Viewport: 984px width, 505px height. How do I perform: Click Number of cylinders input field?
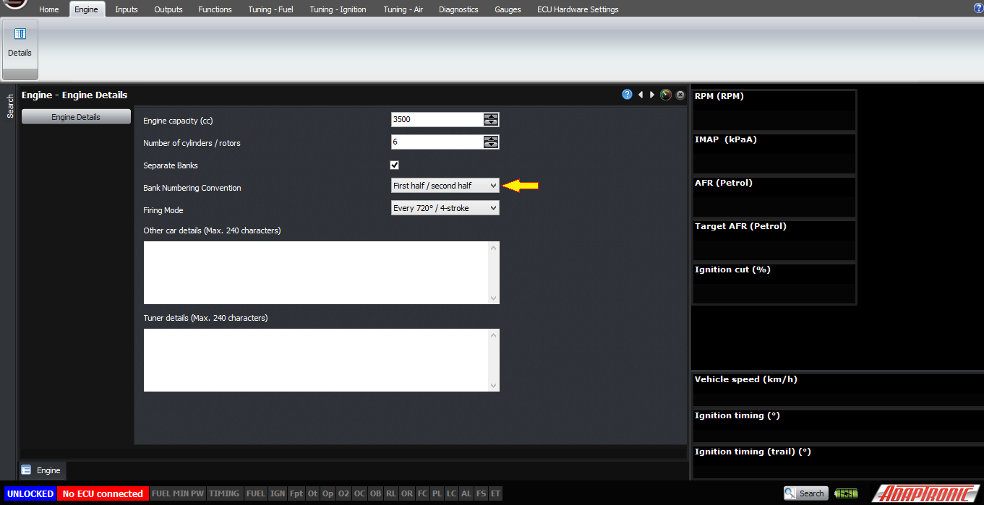[437, 142]
